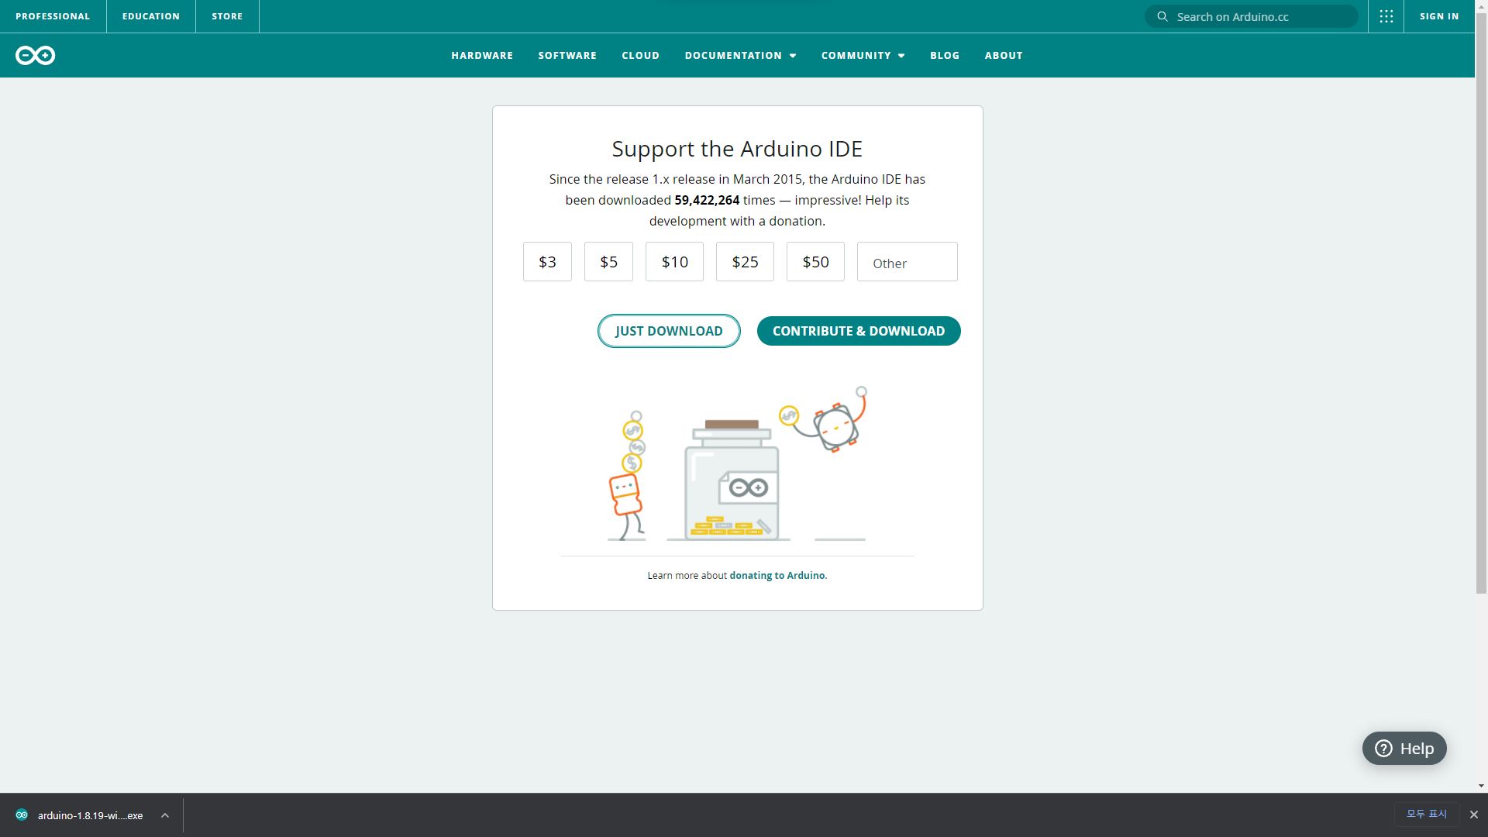Click the donation jar illustration
Viewport: 1488px width, 837px height.
(x=732, y=480)
